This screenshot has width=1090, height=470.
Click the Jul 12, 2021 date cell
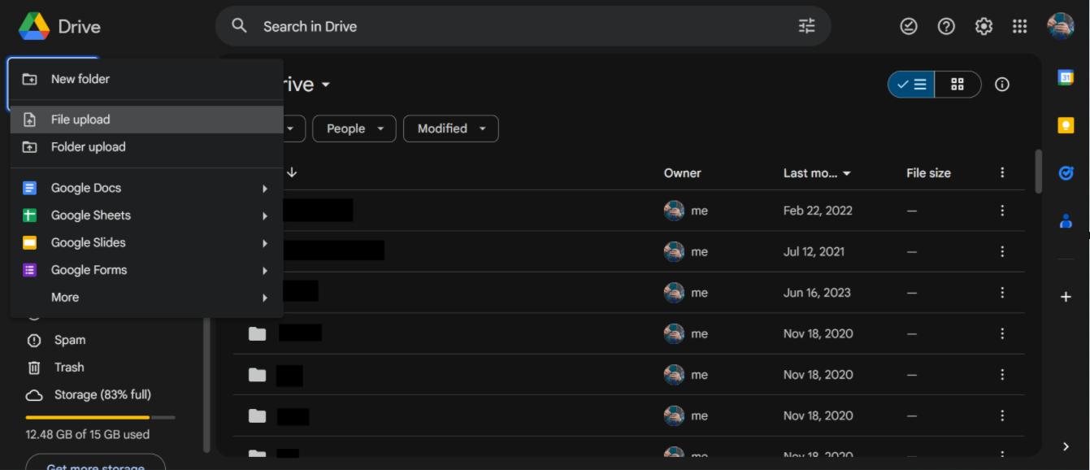tap(814, 252)
